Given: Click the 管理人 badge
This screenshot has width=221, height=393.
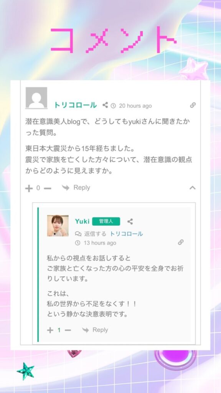Looking at the screenshot, I should tap(106, 221).
